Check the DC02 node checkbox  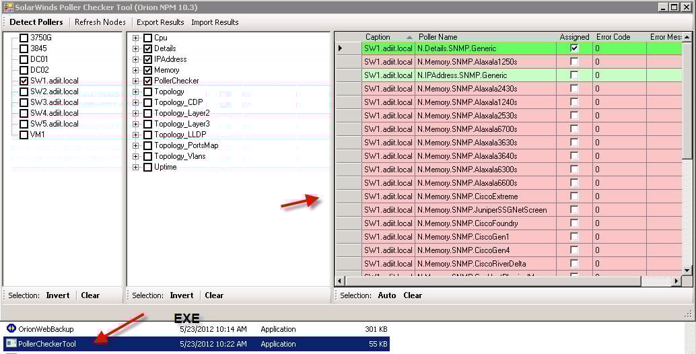[x=24, y=70]
